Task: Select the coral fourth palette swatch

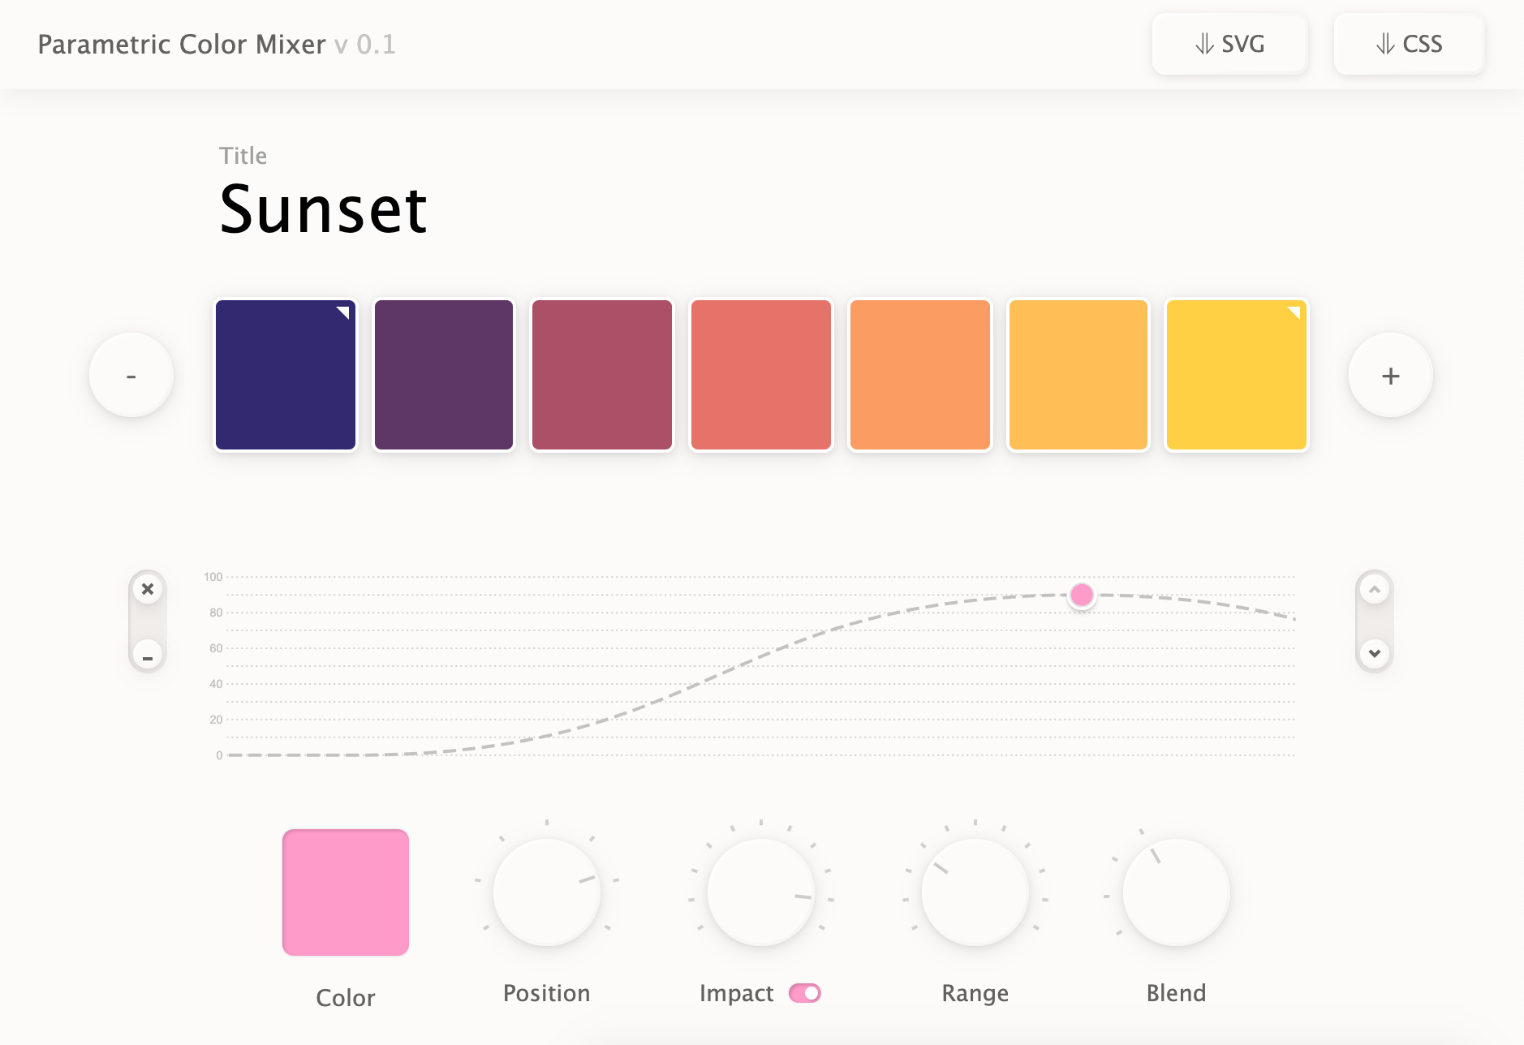Action: (x=761, y=375)
